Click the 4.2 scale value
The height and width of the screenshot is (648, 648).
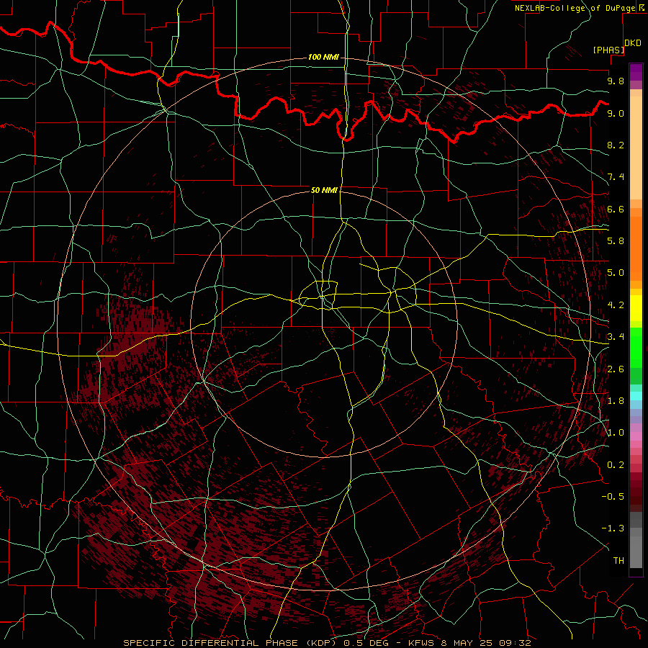click(x=616, y=305)
